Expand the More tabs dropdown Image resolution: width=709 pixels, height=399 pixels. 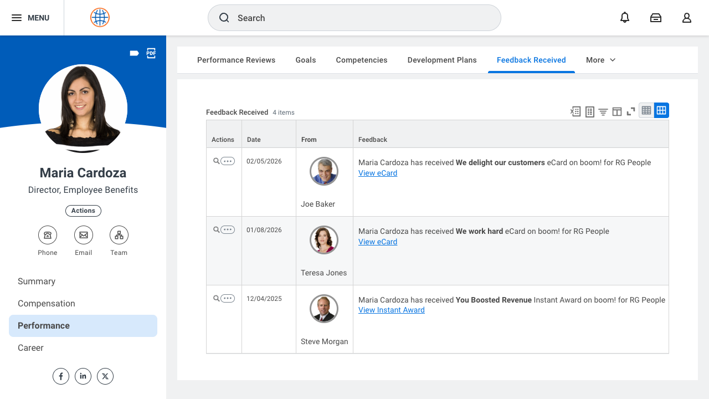tap(601, 60)
